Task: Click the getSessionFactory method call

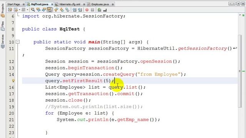Action: [x=203, y=49]
